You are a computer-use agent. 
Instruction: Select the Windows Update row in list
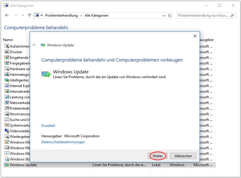pos(109,165)
